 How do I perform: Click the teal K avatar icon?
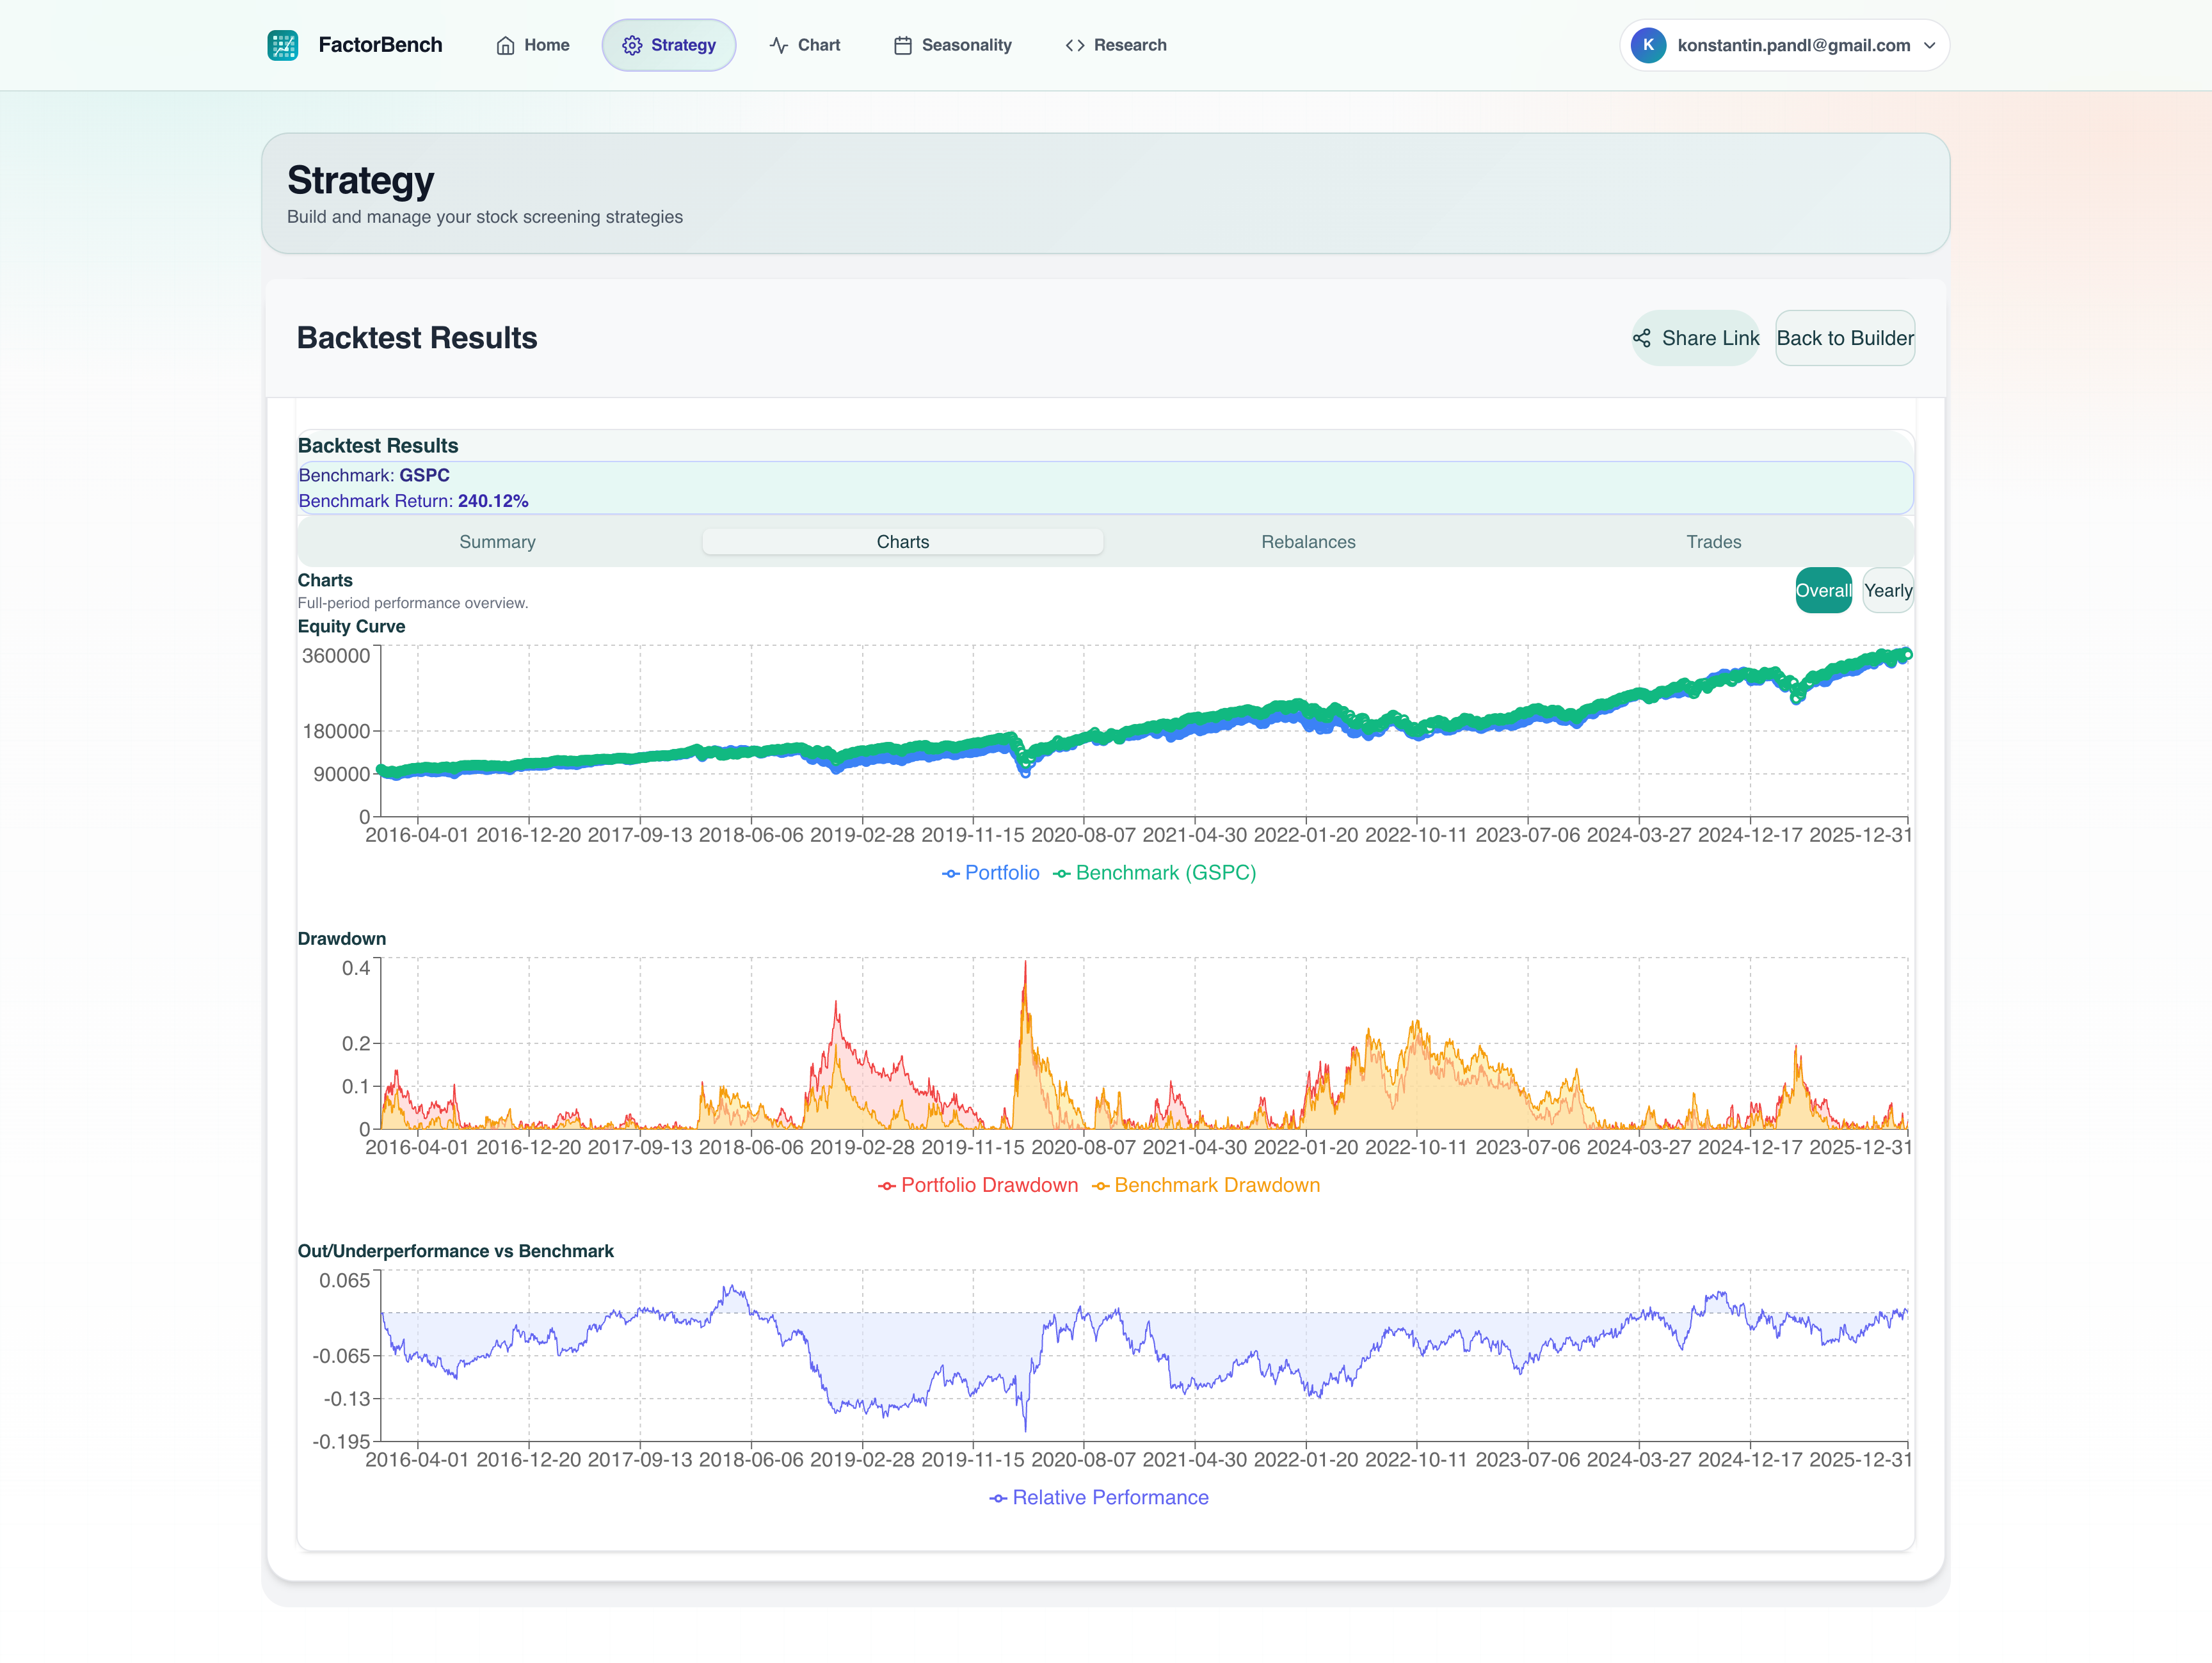1649,44
